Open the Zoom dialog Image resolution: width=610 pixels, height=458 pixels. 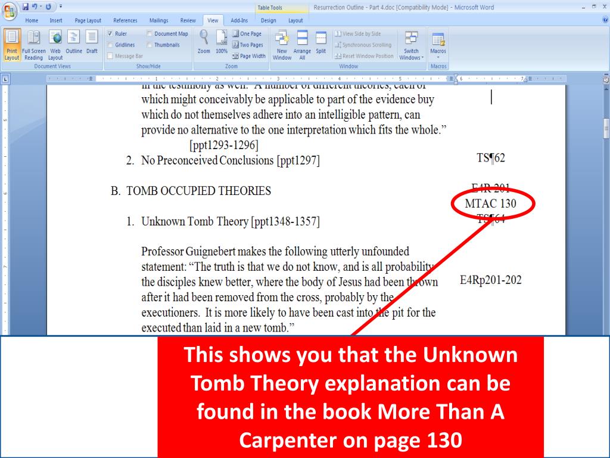click(204, 42)
